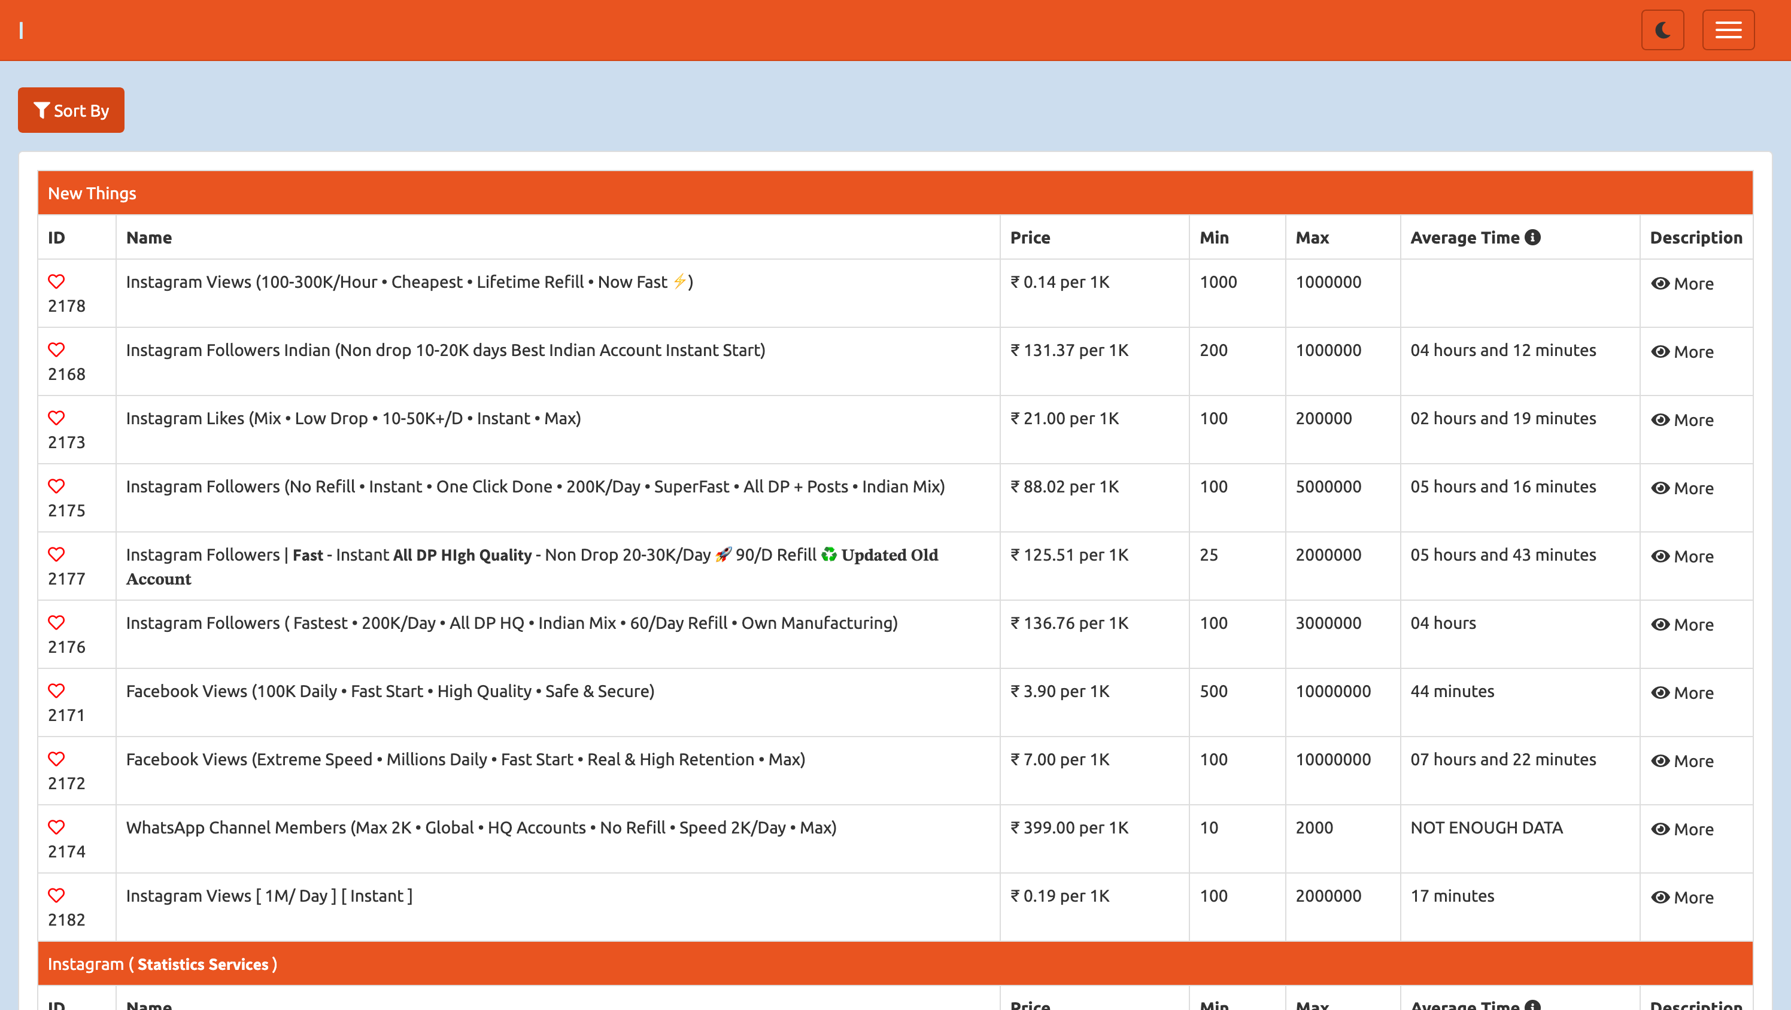This screenshot has width=1791, height=1010.
Task: Click Average Time info icon
Action: point(1532,237)
